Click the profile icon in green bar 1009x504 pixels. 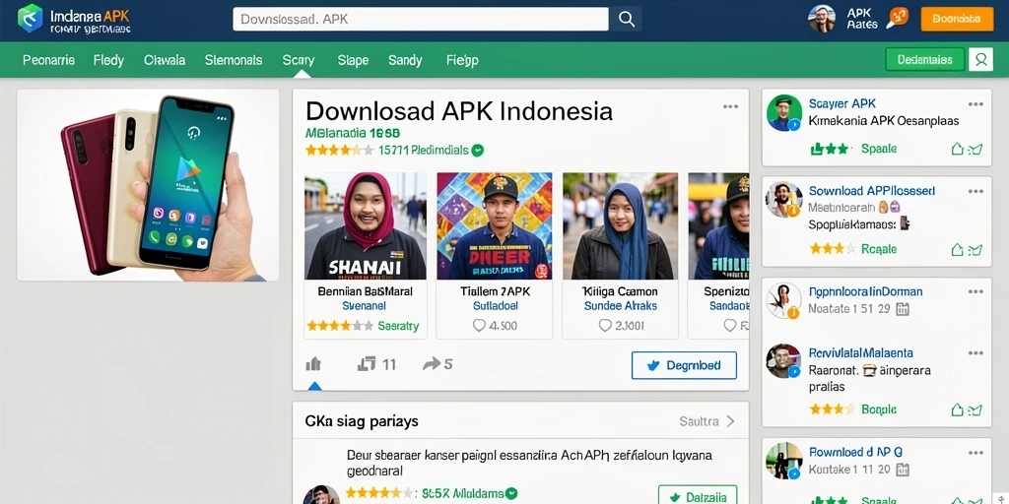coord(980,60)
